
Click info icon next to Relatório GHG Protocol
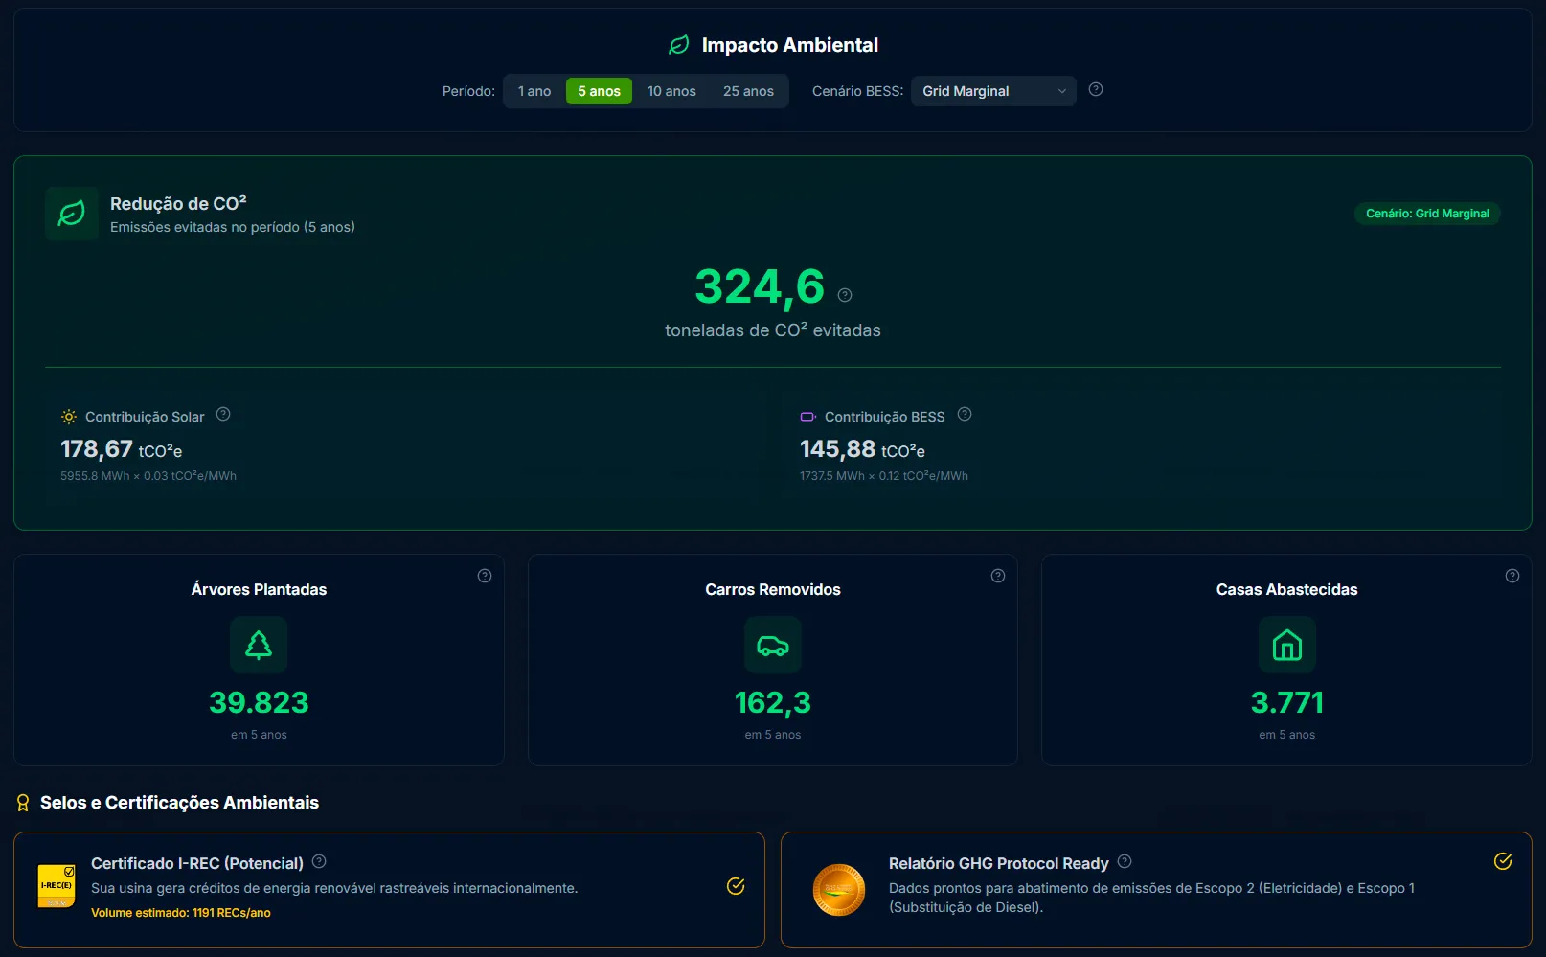pyautogui.click(x=1125, y=861)
